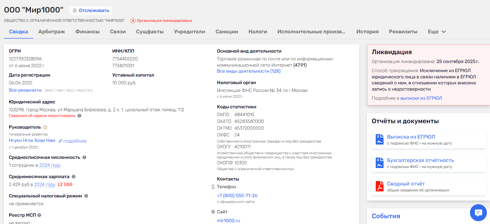Screen dimensions: 490x224
Task: Click the help icon next to Реестр МСП
Action: coord(39,215)
